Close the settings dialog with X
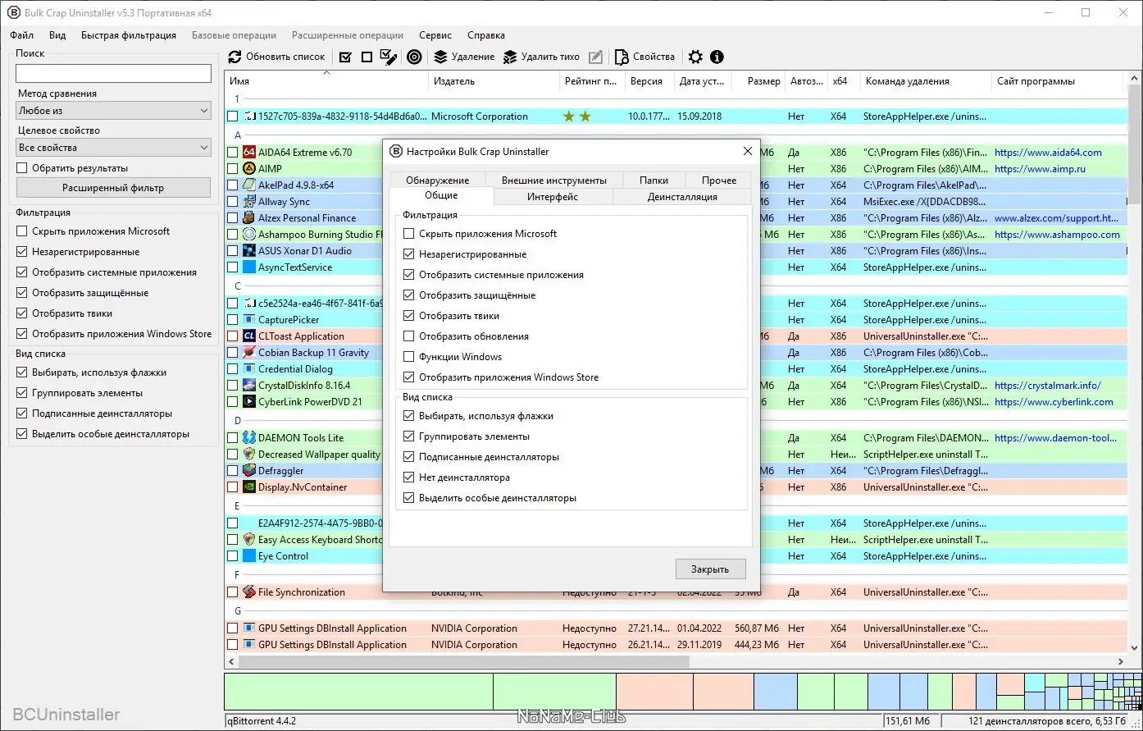 click(x=747, y=151)
